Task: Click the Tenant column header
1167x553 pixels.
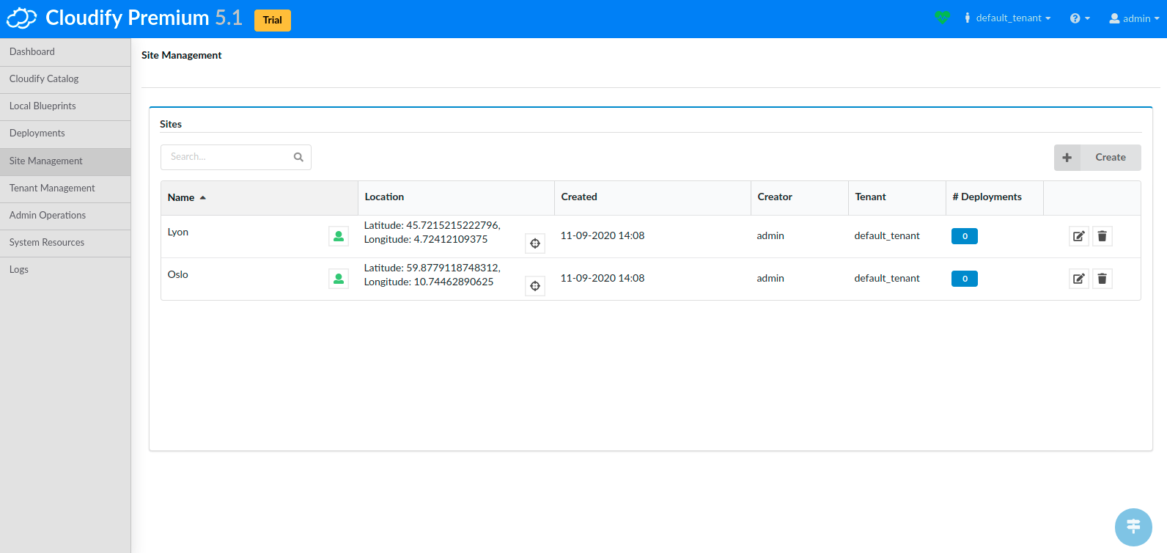Action: [x=897, y=197]
